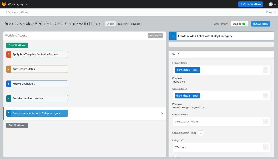Click the Add Action button
This screenshot has width=278, height=159.
click(x=155, y=36)
